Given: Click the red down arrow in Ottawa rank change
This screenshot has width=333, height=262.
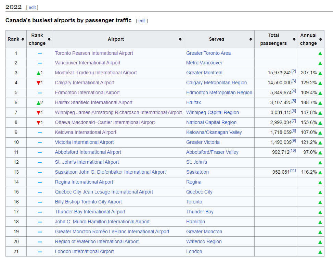Looking at the screenshot, I should pyautogui.click(x=38, y=123).
